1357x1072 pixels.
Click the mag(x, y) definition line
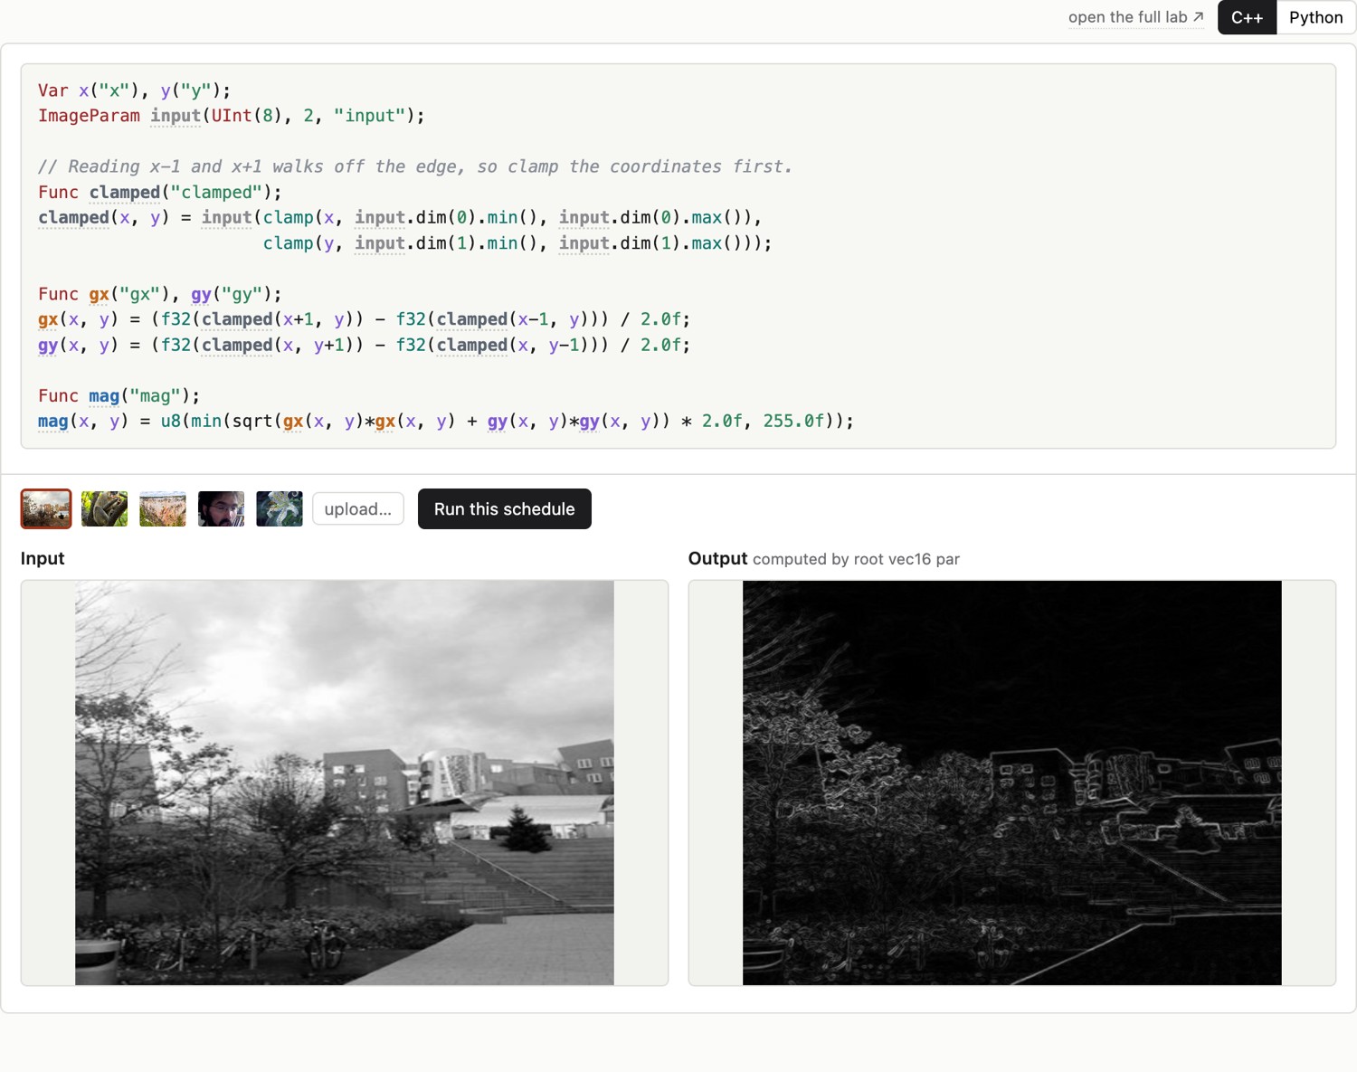click(x=446, y=421)
